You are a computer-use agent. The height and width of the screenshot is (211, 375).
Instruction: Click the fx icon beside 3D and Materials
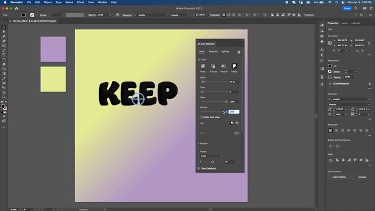point(330,84)
